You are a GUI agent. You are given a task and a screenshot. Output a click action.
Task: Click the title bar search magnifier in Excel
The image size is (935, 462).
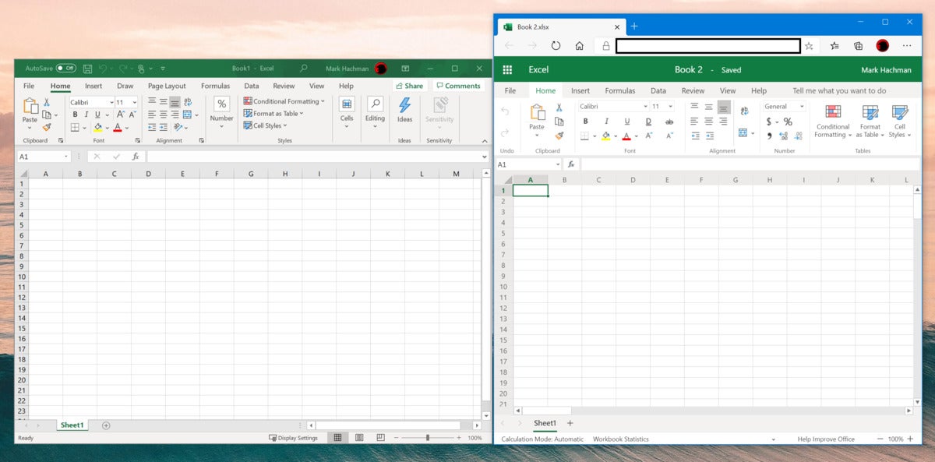304,69
